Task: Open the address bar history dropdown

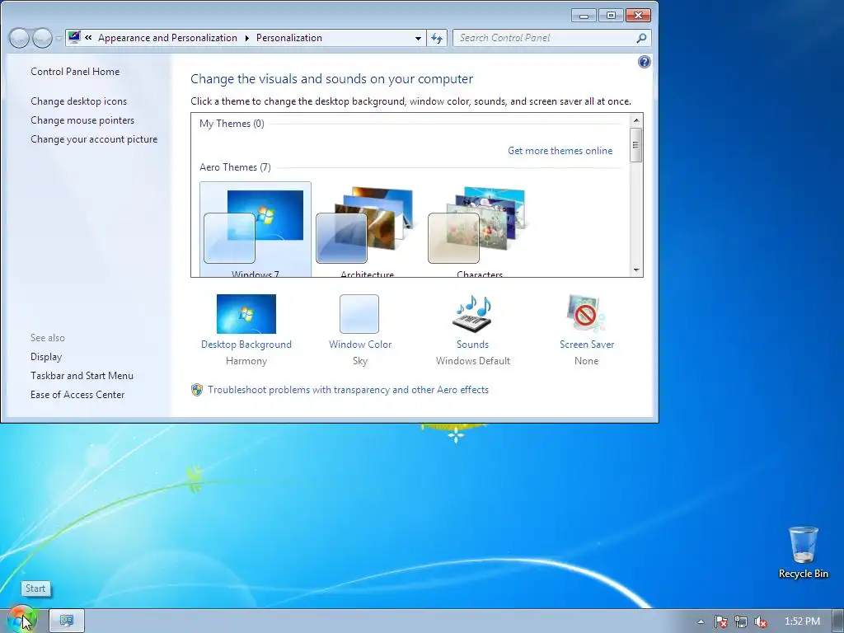Action: pos(418,38)
